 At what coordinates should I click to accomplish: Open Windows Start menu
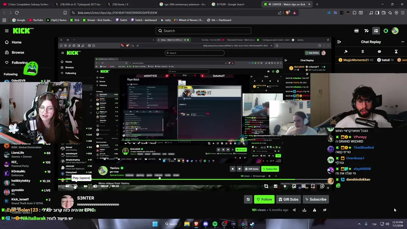click(155, 224)
